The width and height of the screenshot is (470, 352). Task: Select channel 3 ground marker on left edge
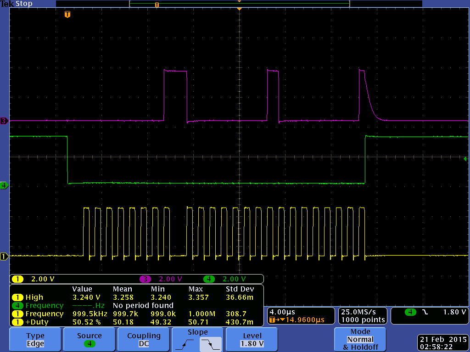(x=4, y=121)
